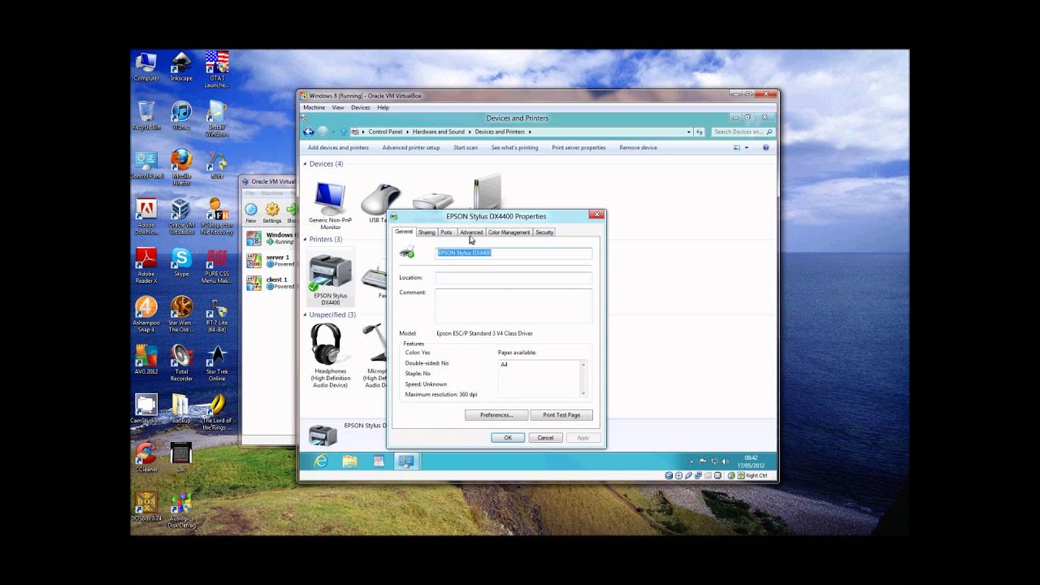Open the Recycle Bin on the desktop
Screen dimensions: 1040x585
pos(146,115)
